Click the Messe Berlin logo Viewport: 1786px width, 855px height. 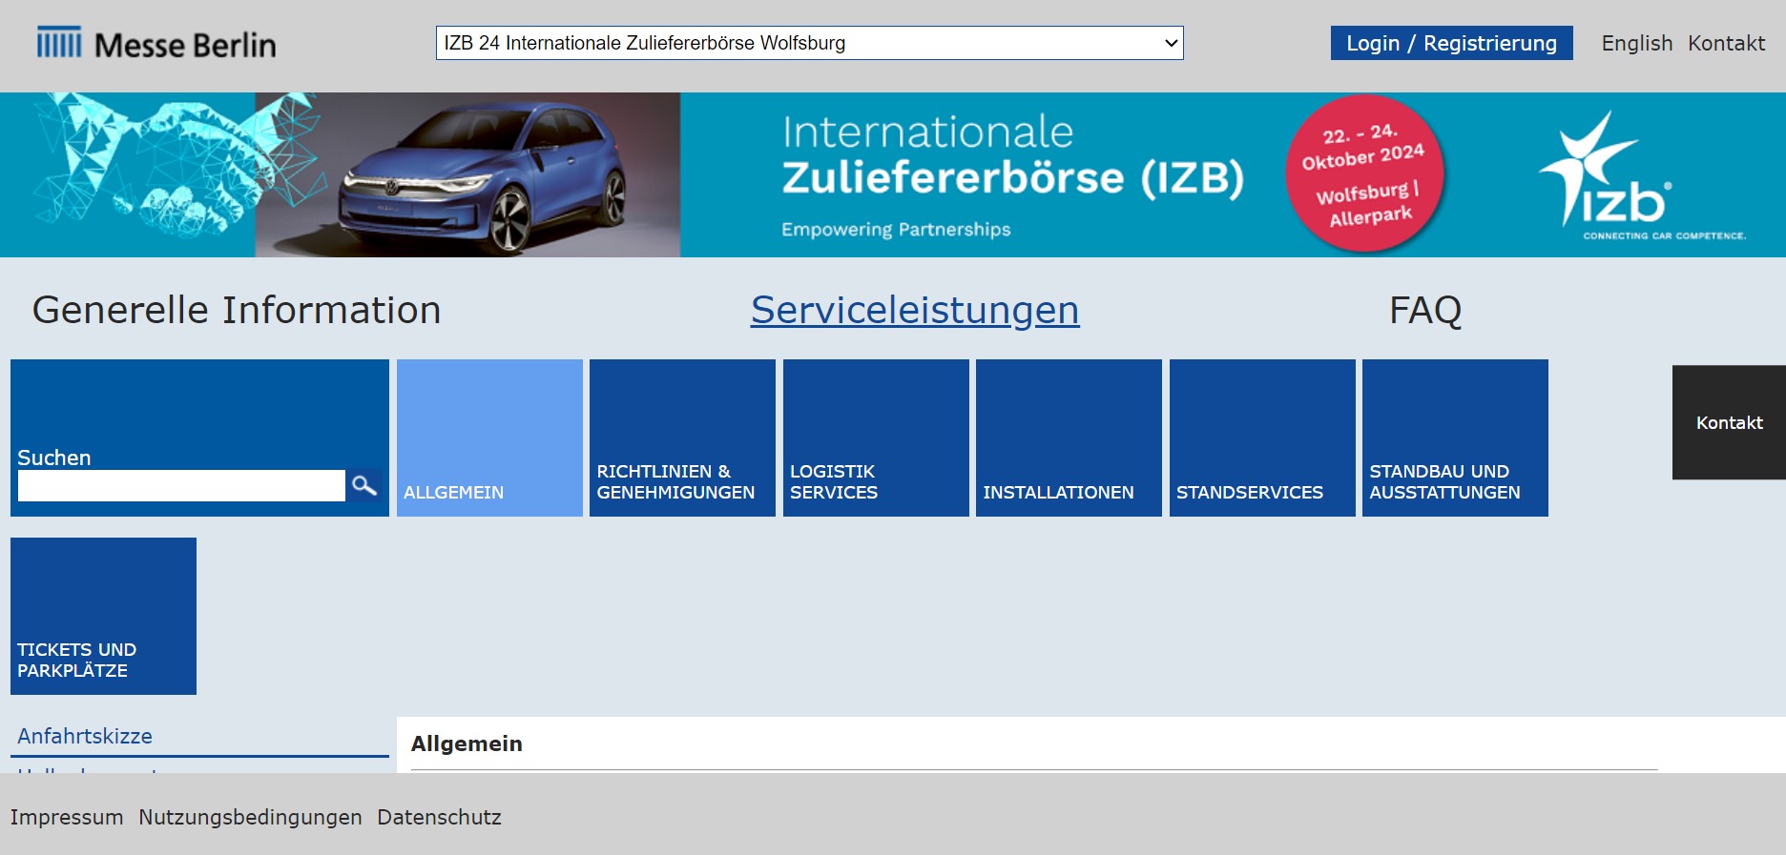(156, 44)
